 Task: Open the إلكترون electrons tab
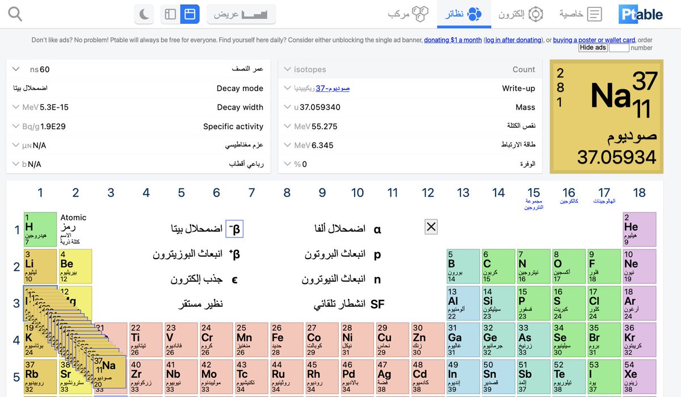point(521,14)
